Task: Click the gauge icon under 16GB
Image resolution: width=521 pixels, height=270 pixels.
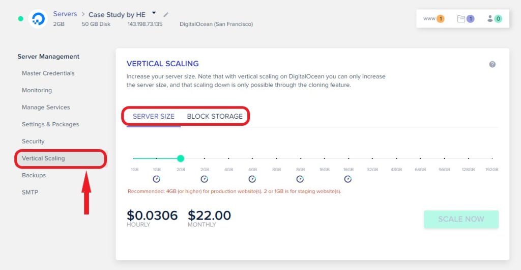Action: (348, 179)
